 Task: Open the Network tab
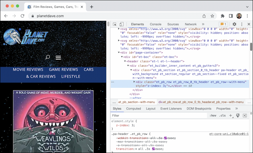191,24
